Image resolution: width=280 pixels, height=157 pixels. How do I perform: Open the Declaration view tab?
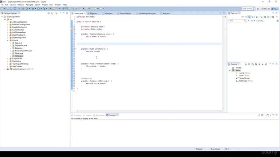coord(99,115)
